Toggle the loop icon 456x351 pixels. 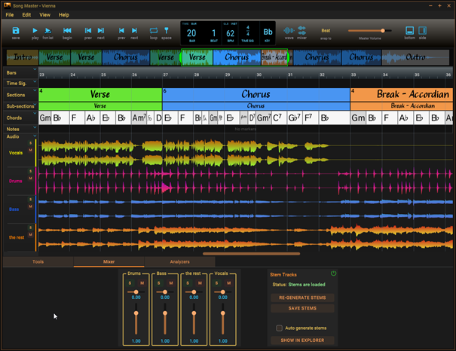154,30
